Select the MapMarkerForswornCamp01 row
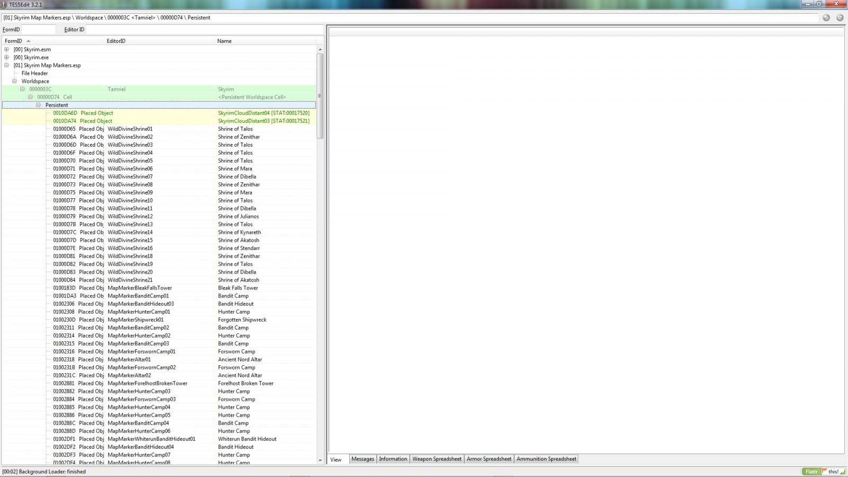The image size is (848, 477). coord(159,351)
